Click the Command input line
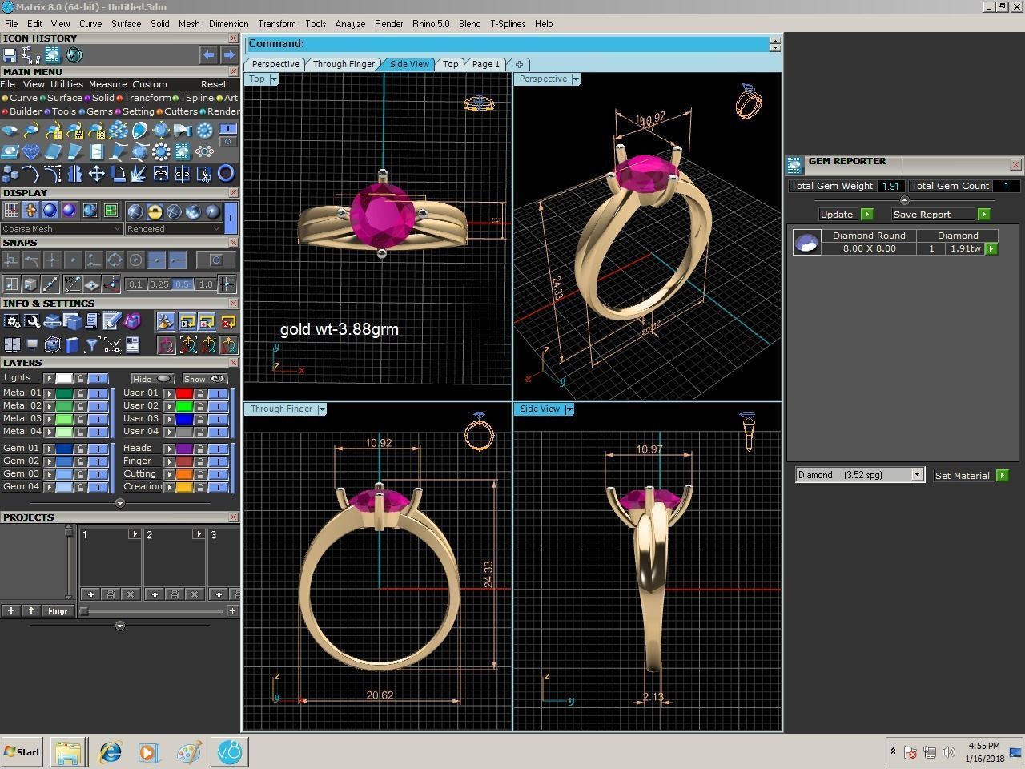This screenshot has height=769, width=1025. (x=508, y=44)
